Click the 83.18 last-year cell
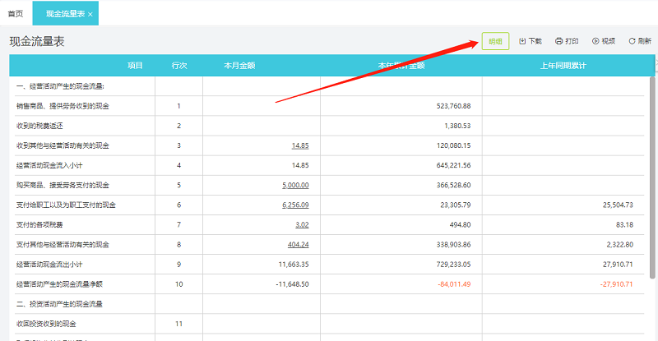 [x=624, y=224]
